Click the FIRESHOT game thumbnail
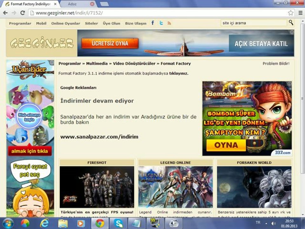The height and width of the screenshot is (229, 305). (97, 187)
